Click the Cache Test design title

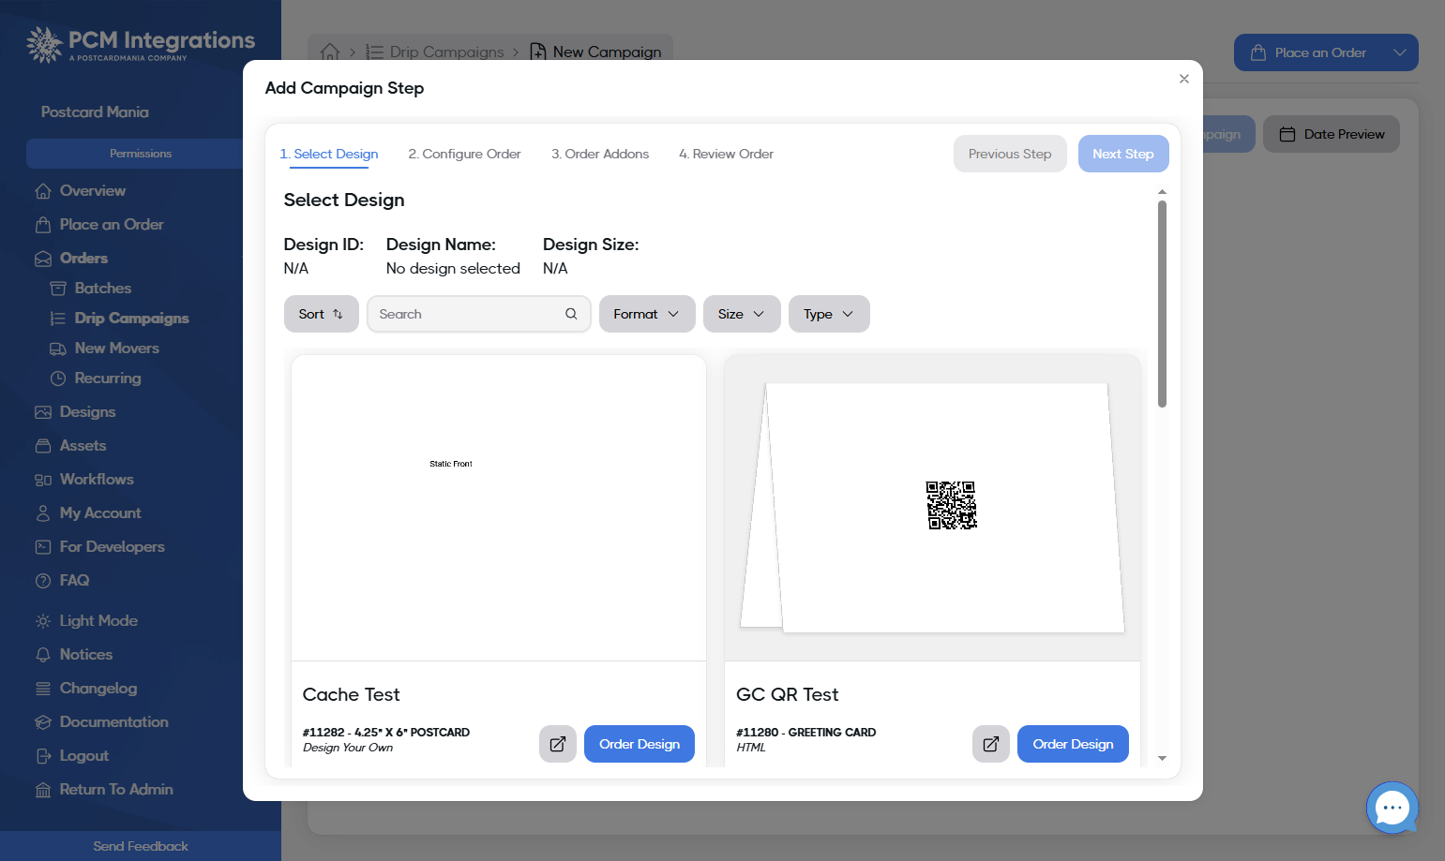(x=352, y=694)
